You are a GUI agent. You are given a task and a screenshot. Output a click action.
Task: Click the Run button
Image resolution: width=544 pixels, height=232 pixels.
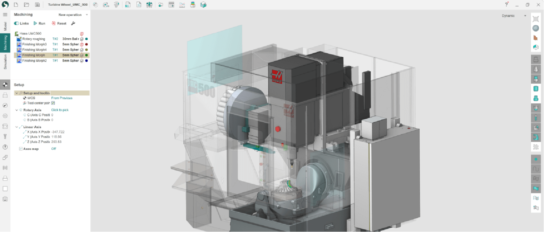[39, 23]
